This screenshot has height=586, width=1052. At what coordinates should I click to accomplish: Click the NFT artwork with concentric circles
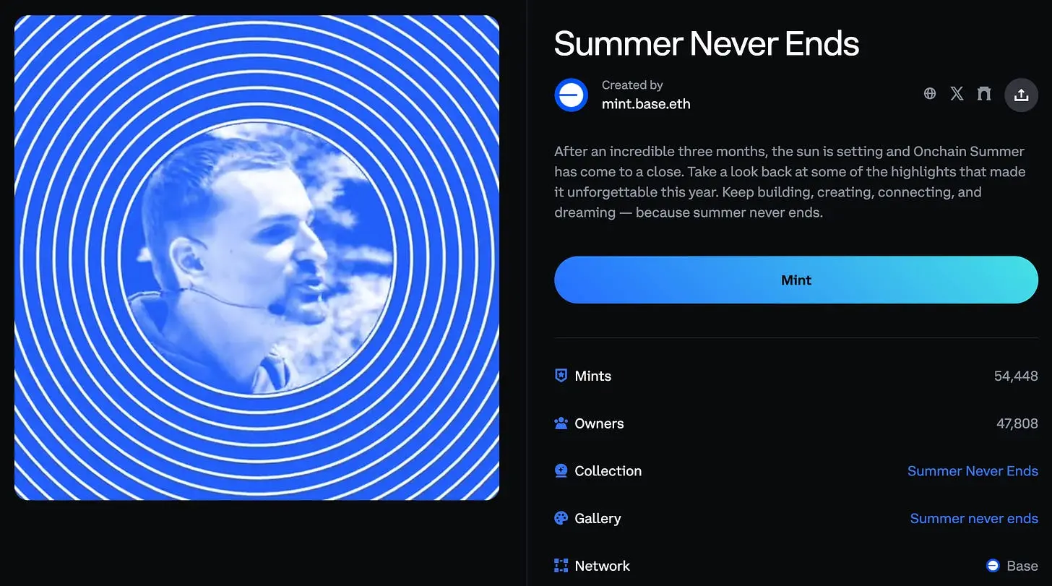click(256, 257)
